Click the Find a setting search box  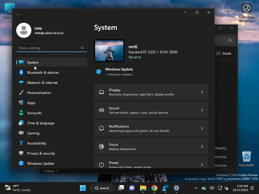(x=52, y=48)
